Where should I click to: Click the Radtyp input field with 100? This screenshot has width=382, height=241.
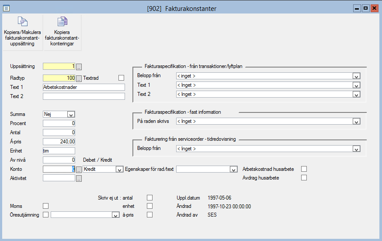tap(59, 78)
